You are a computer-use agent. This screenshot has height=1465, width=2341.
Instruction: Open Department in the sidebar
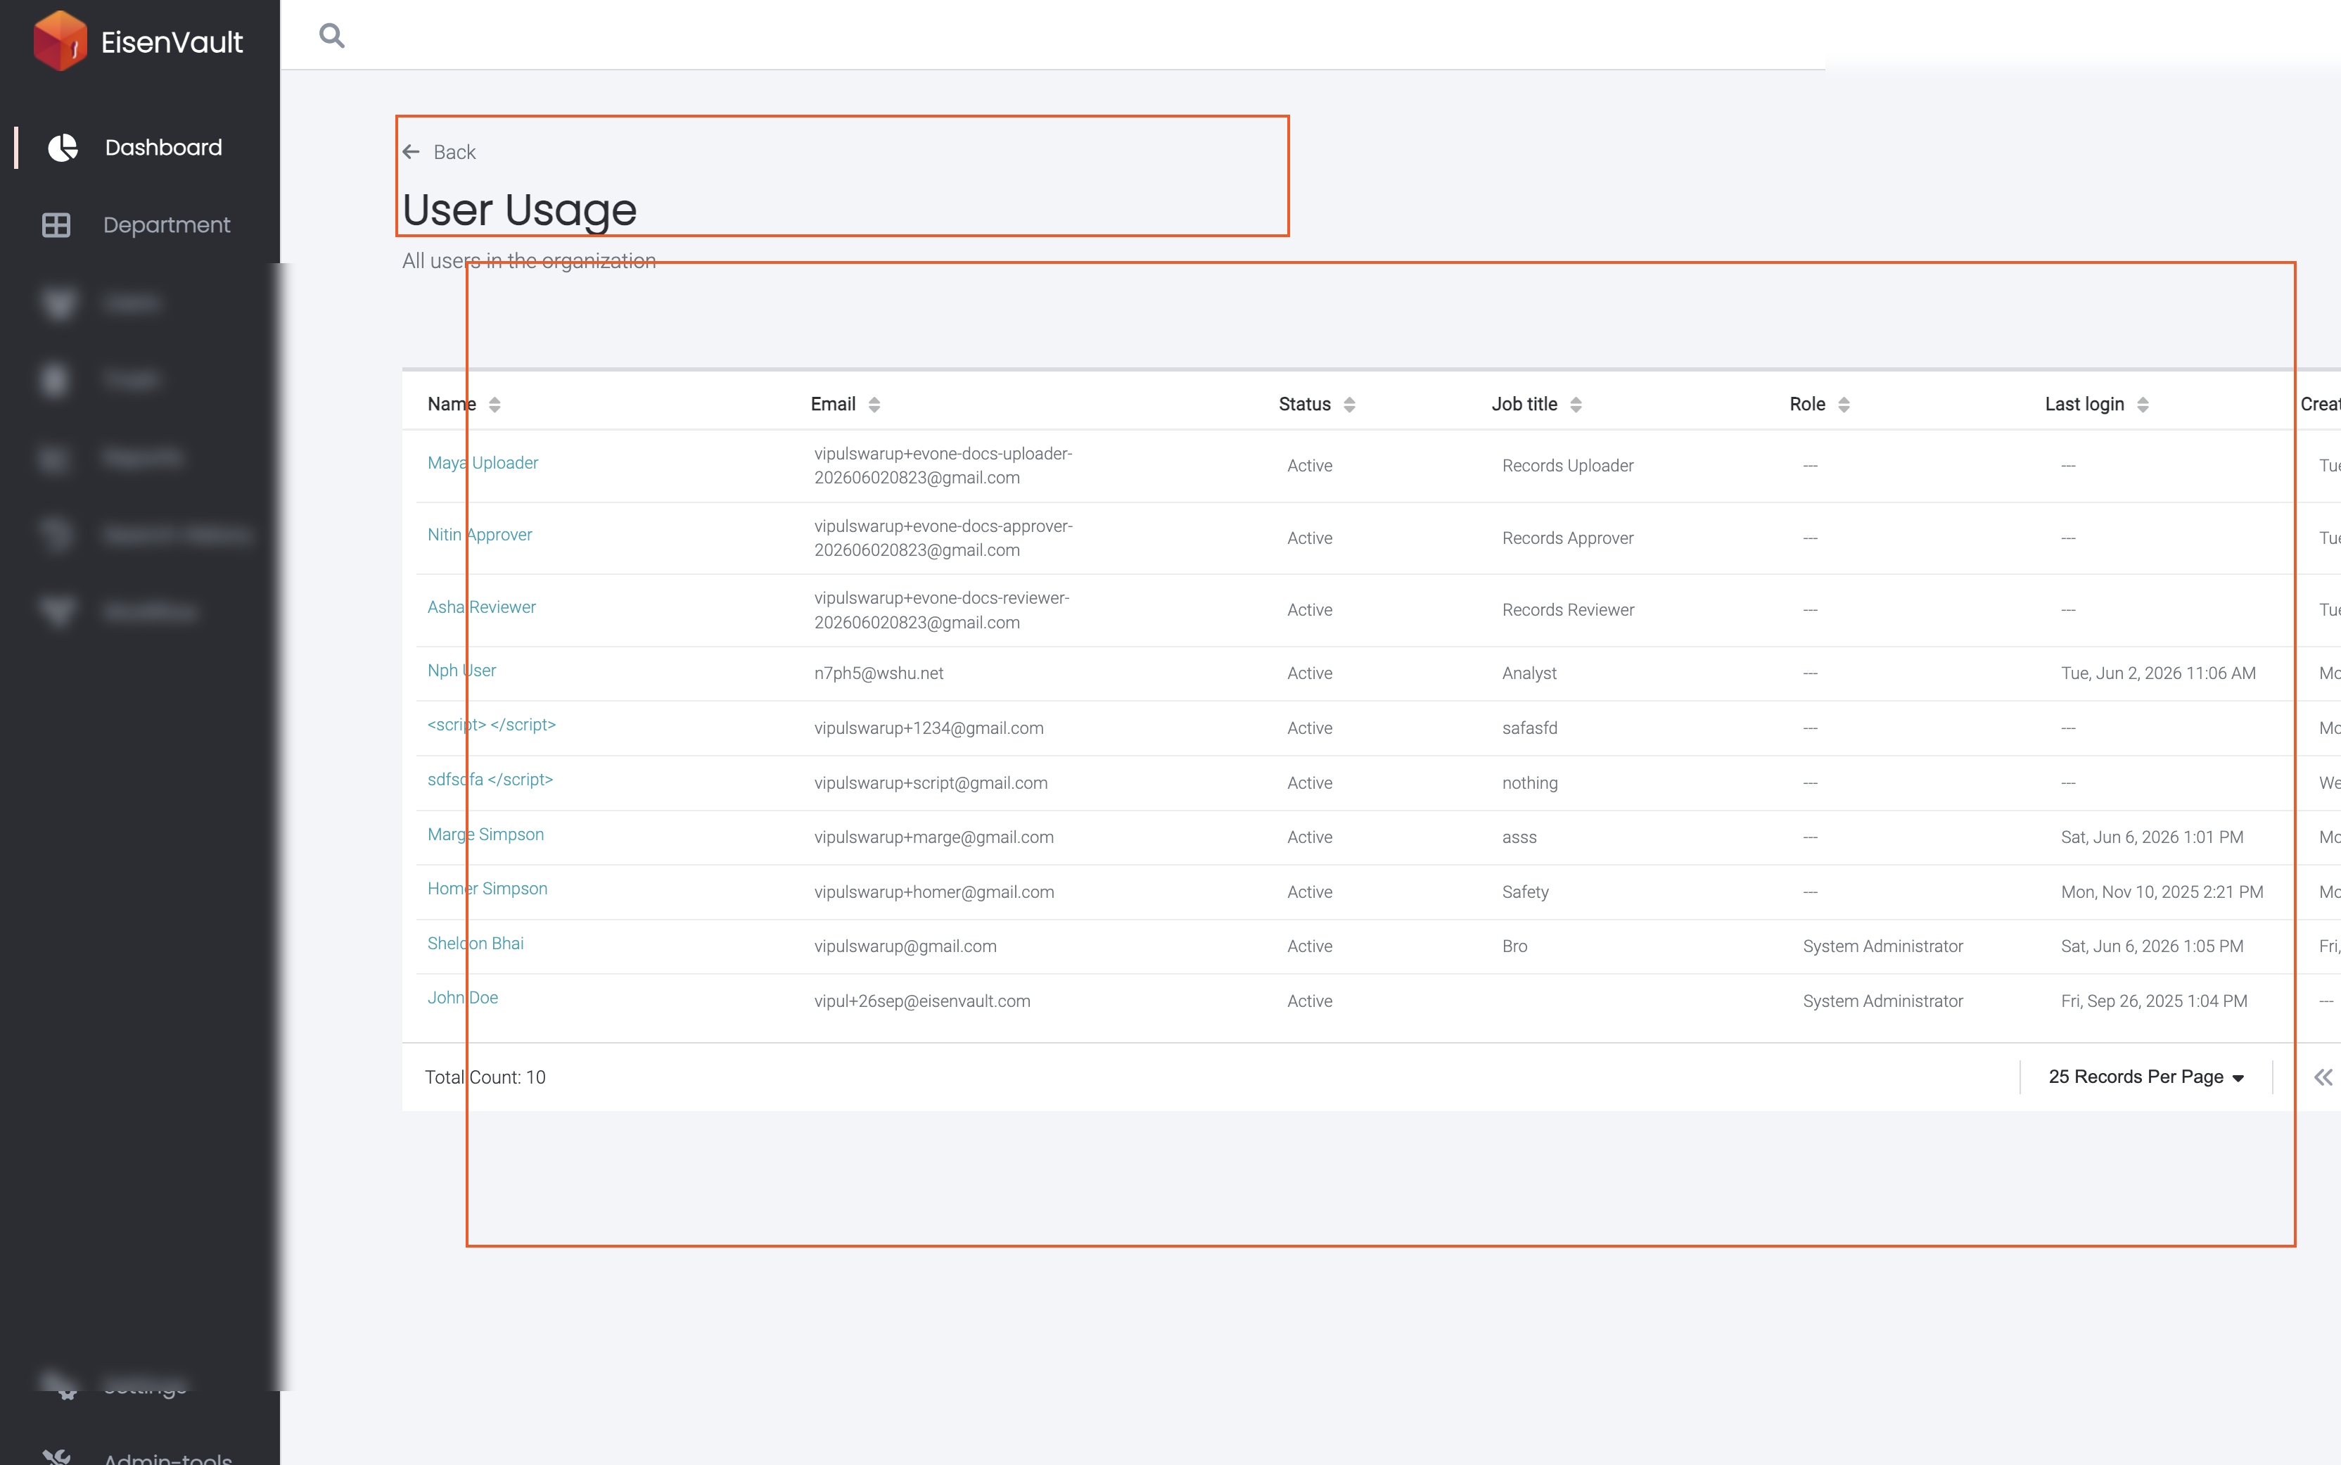click(167, 224)
